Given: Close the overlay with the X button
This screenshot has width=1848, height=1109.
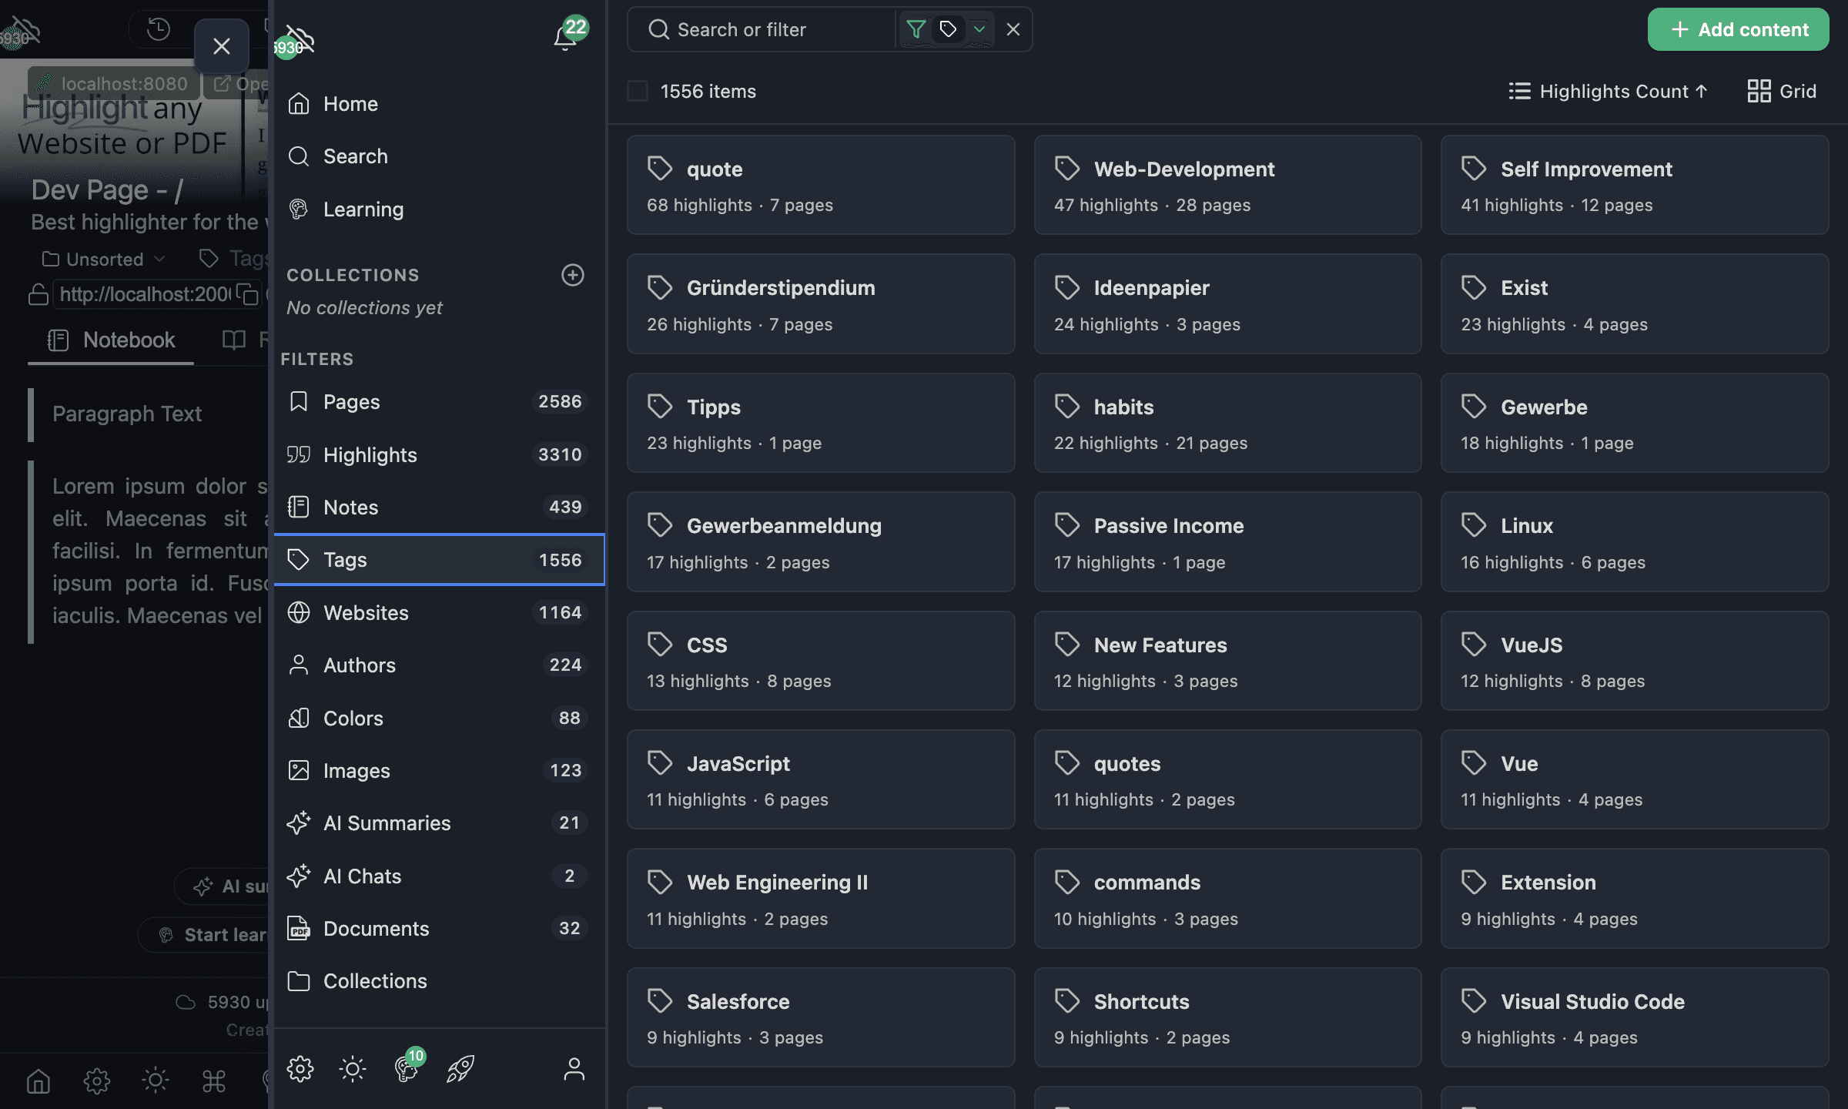Looking at the screenshot, I should pos(222,46).
